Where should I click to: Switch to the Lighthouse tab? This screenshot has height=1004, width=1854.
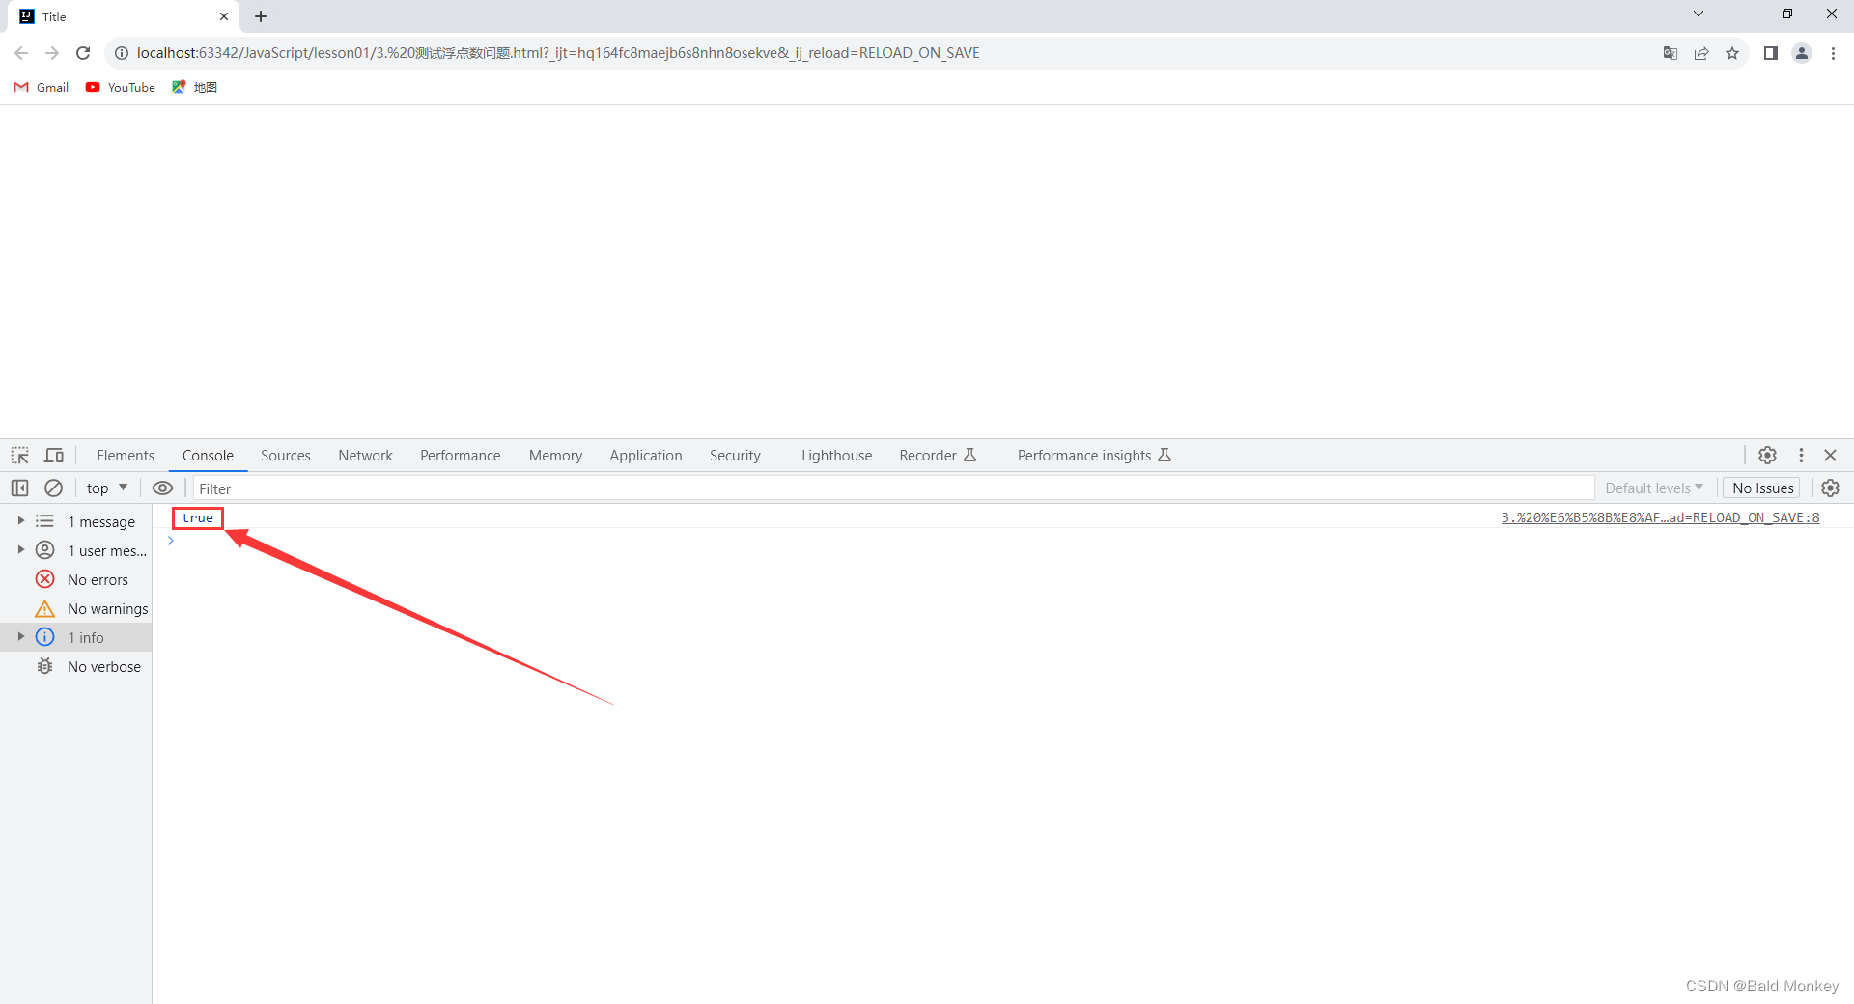coord(836,456)
